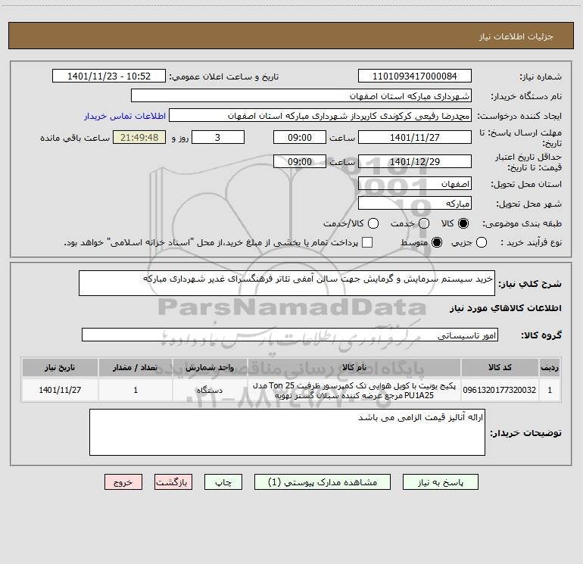This screenshot has width=583, height=564.
Task: Choose the جزیی purchase type radio
Action: [x=481, y=243]
